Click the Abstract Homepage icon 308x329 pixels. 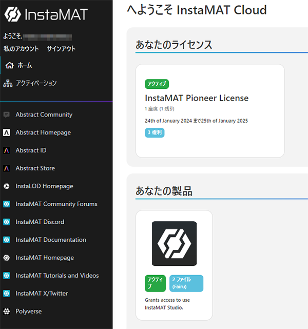(x=7, y=133)
